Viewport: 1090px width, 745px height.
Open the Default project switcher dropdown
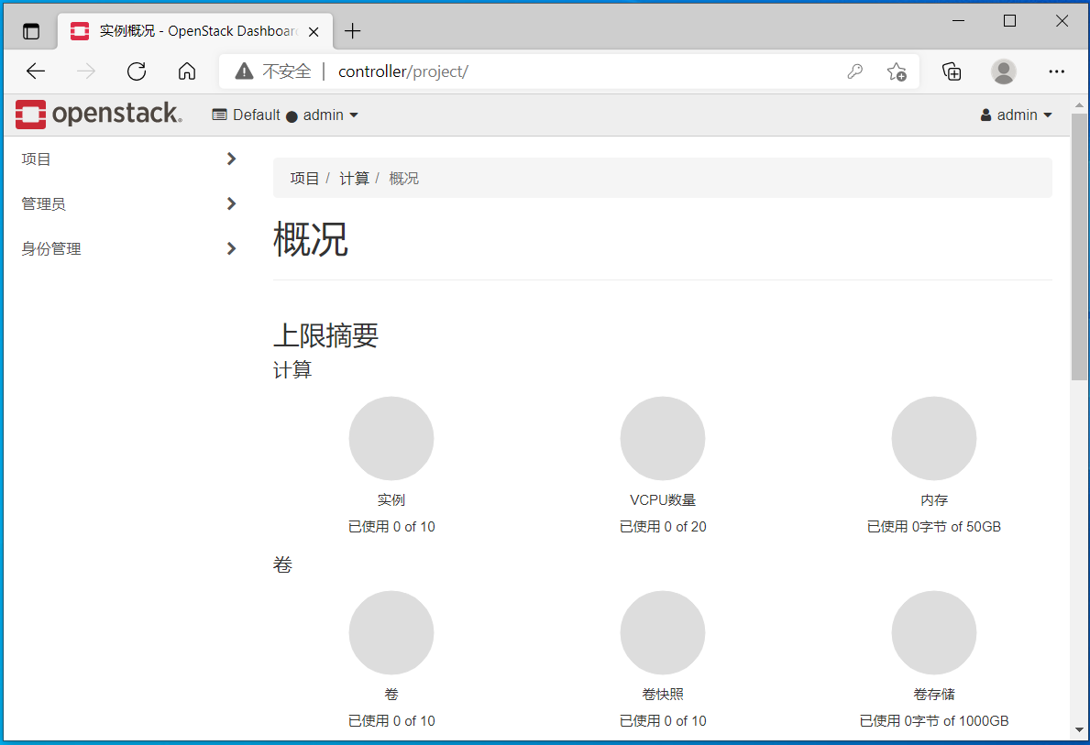tap(285, 115)
